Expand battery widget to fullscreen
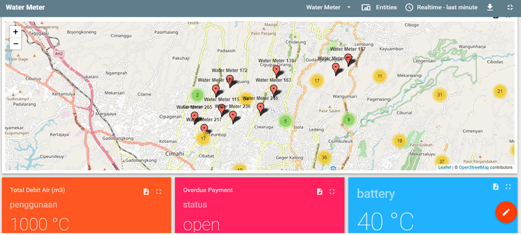Image resolution: width=521 pixels, height=235 pixels. click(x=508, y=187)
